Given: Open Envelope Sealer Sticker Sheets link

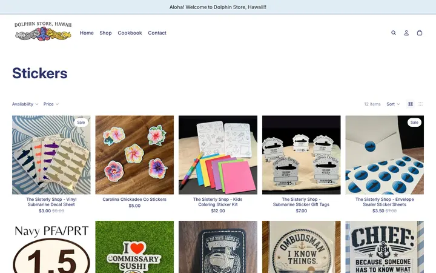Looking at the screenshot, I should pos(385,202).
